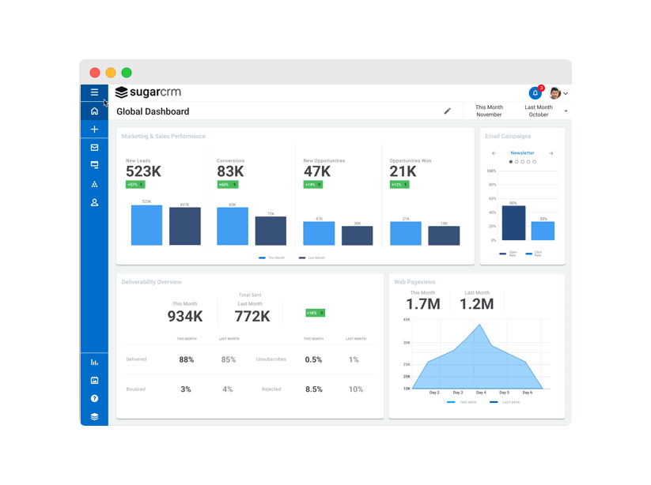This screenshot has width=651, height=485.
Task: Click the plus create icon in sidebar
Action: (x=94, y=130)
